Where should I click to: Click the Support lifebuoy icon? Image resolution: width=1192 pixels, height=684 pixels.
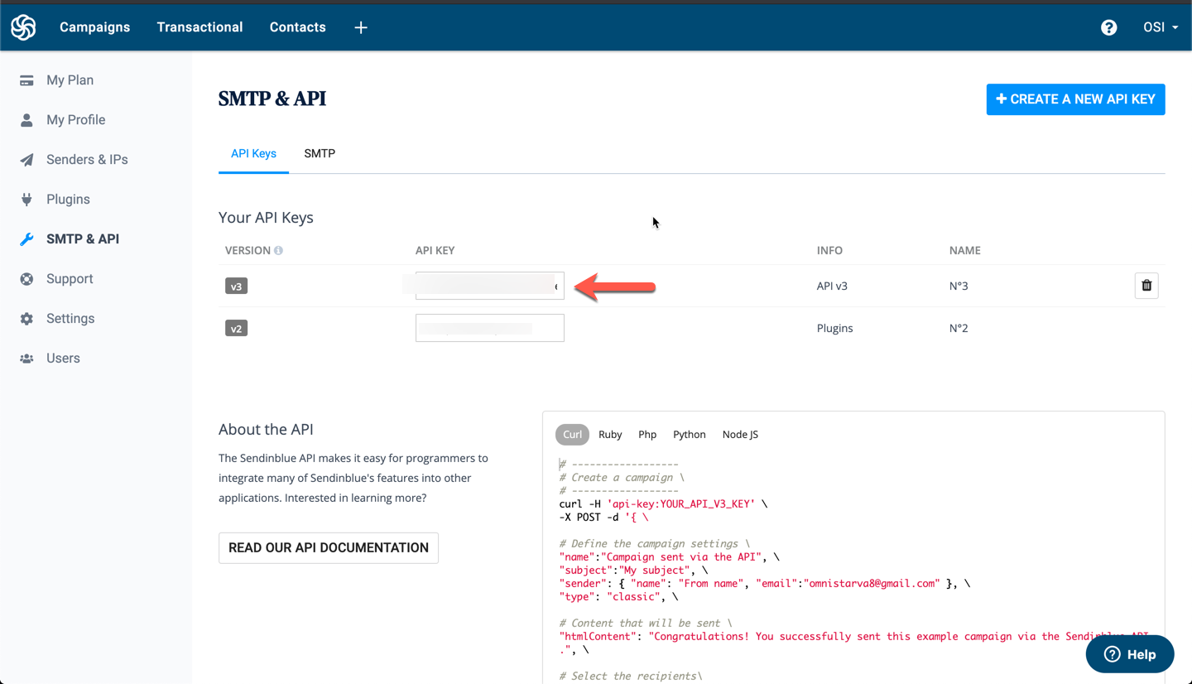click(26, 279)
